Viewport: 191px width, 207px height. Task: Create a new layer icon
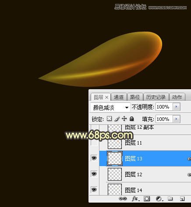click(182, 199)
